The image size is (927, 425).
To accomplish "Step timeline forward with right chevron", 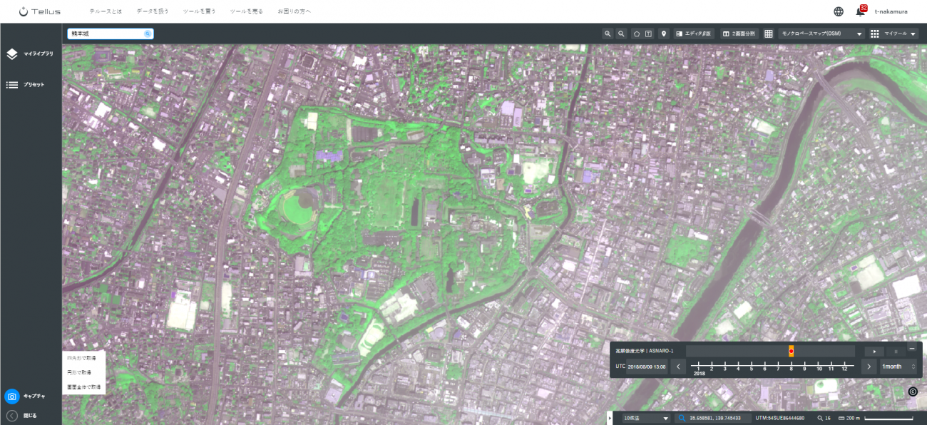I will (x=868, y=367).
